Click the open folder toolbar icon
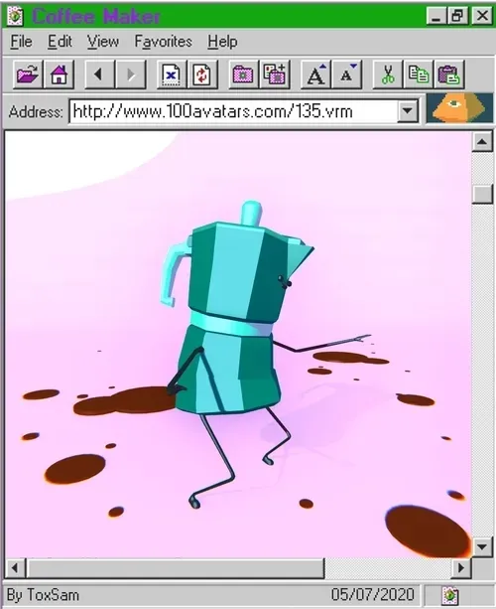 click(x=28, y=75)
